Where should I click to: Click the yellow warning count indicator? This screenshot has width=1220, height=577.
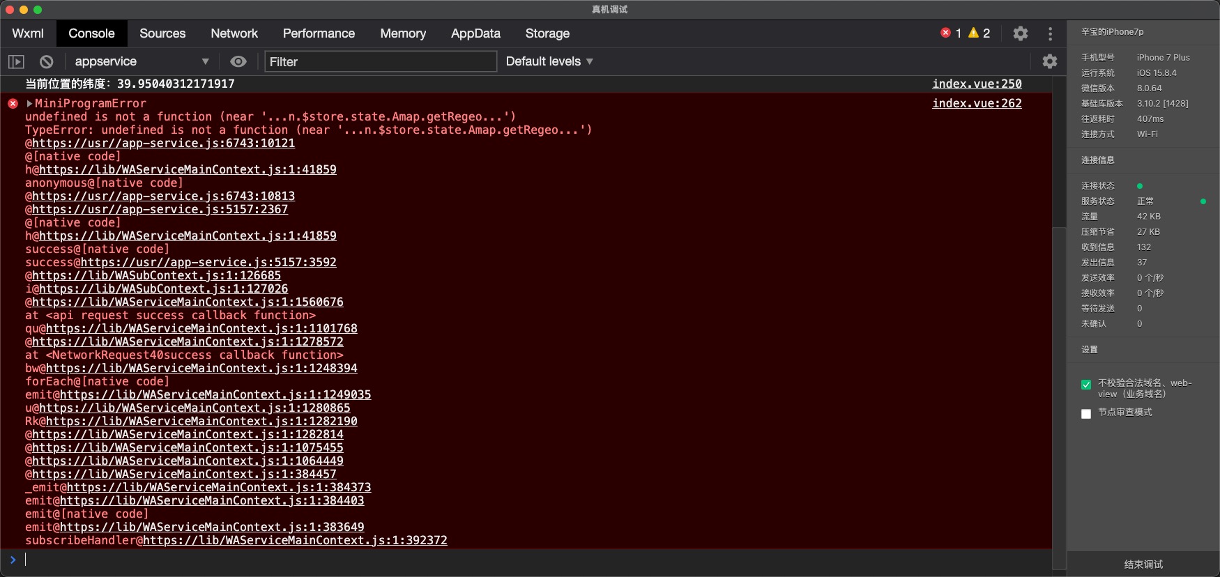[x=979, y=33]
